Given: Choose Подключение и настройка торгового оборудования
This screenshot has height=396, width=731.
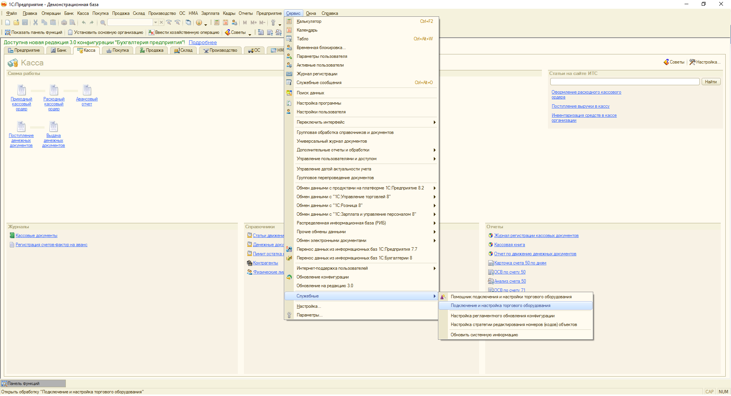Looking at the screenshot, I should point(516,305).
